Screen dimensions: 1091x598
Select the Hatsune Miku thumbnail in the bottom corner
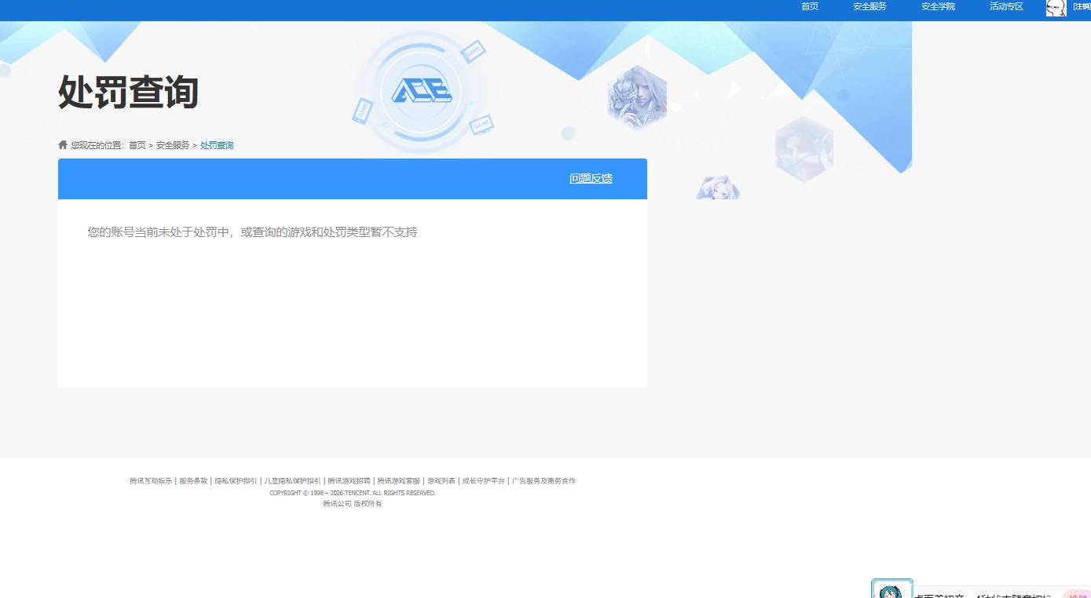pos(891,589)
